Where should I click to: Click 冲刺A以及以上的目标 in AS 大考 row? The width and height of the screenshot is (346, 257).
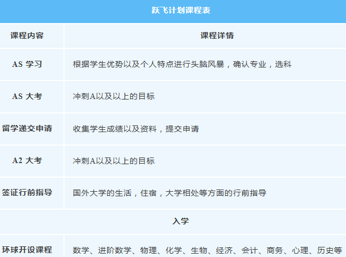click(113, 96)
